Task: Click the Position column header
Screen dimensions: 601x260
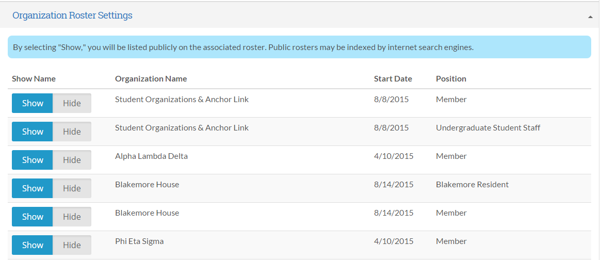Action: 451,79
